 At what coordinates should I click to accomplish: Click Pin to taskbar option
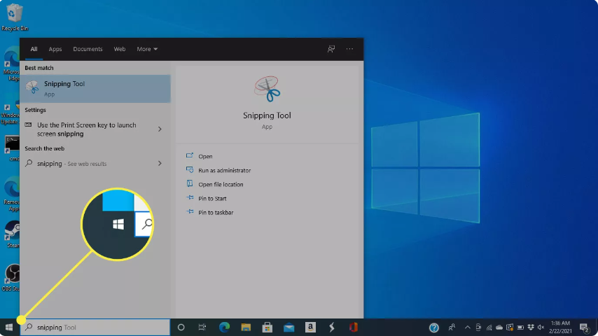click(216, 213)
